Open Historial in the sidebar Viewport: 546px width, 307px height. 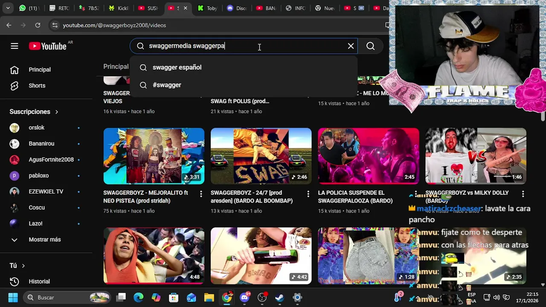[x=46, y=281]
